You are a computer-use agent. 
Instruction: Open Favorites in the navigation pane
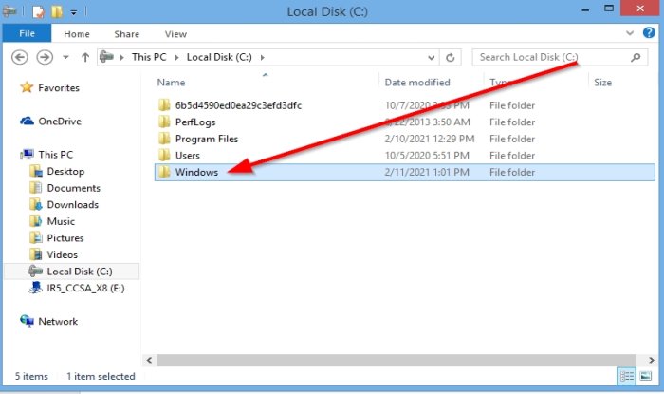pos(59,87)
